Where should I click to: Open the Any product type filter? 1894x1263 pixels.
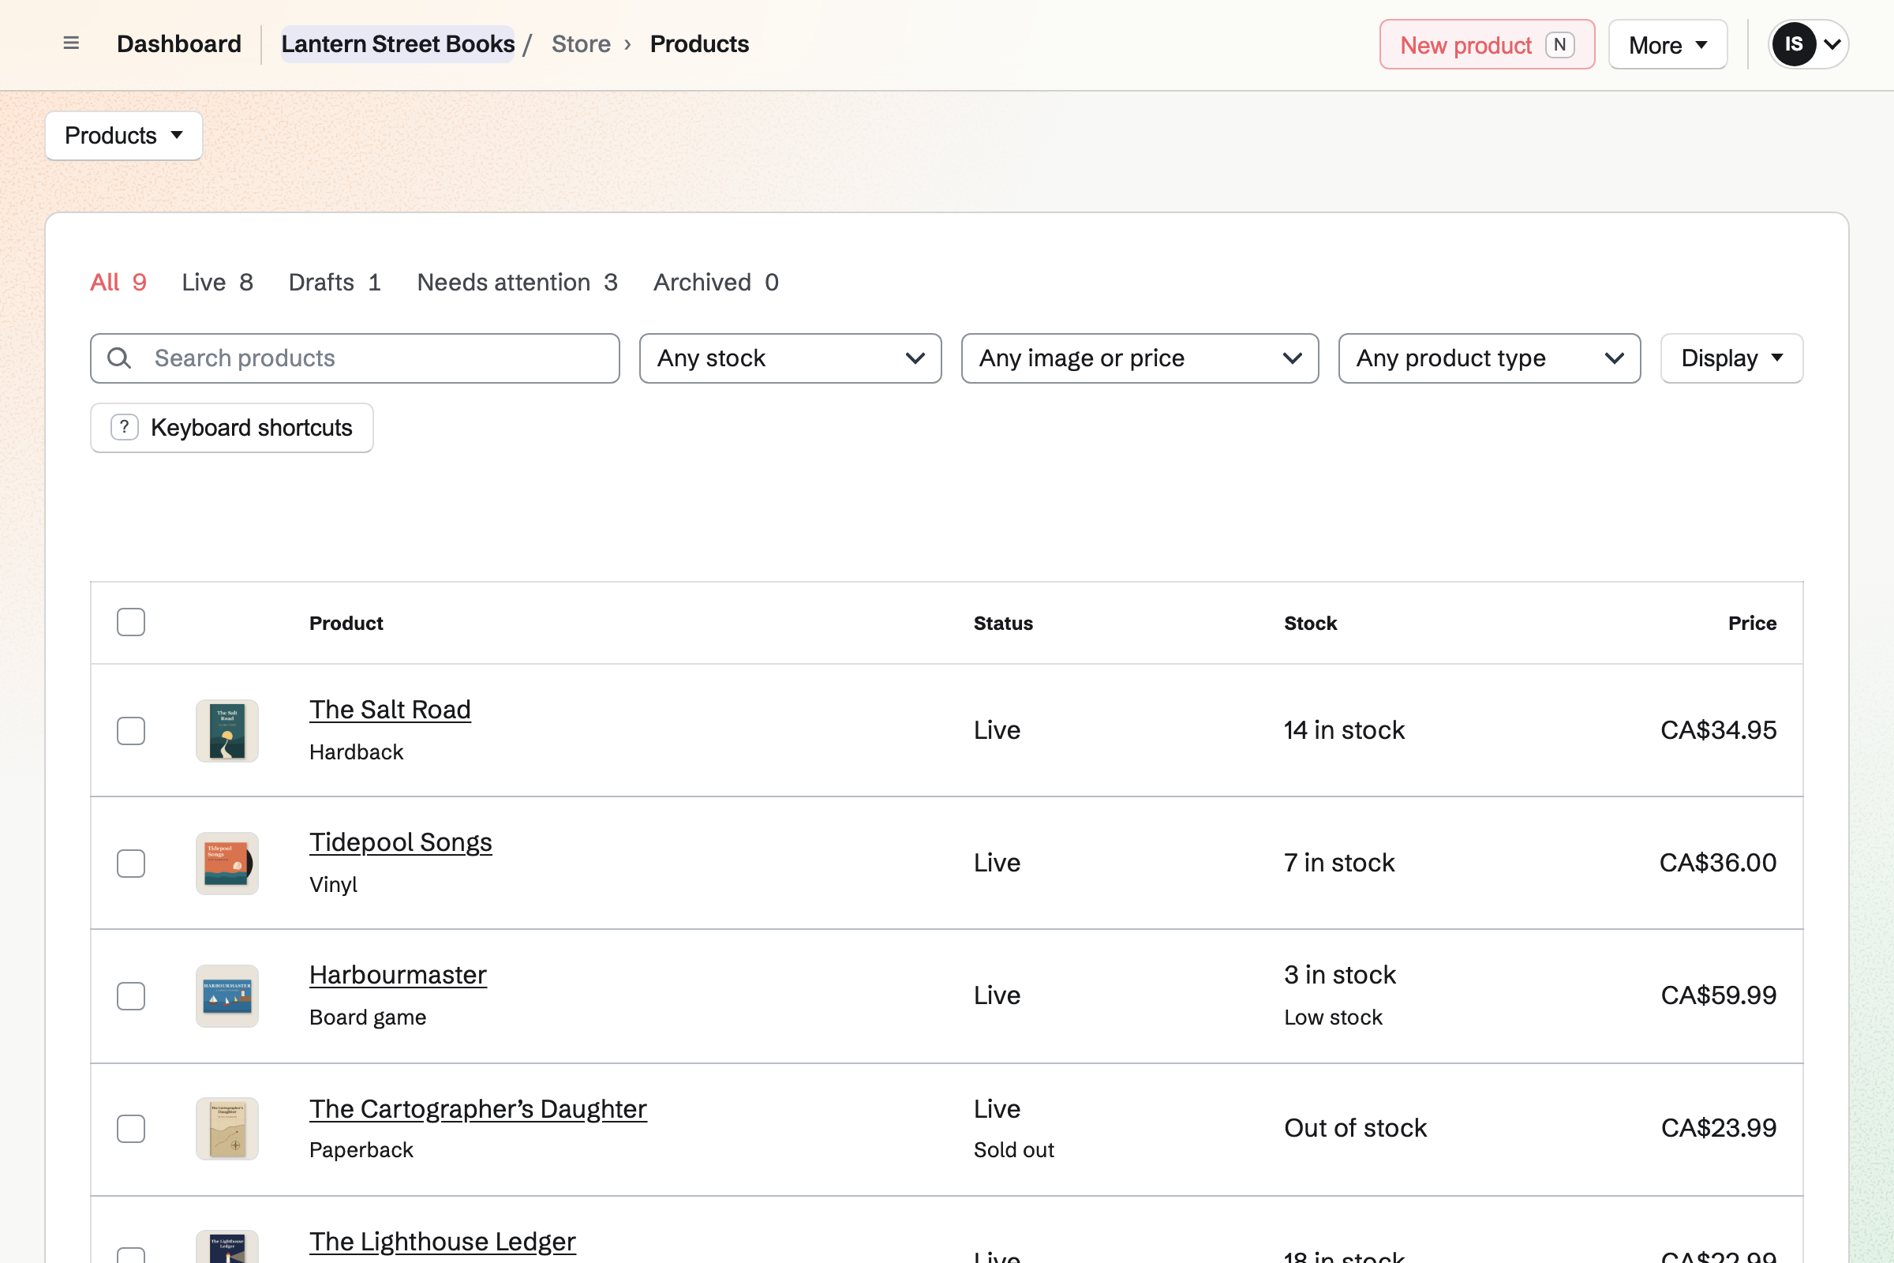(x=1489, y=358)
